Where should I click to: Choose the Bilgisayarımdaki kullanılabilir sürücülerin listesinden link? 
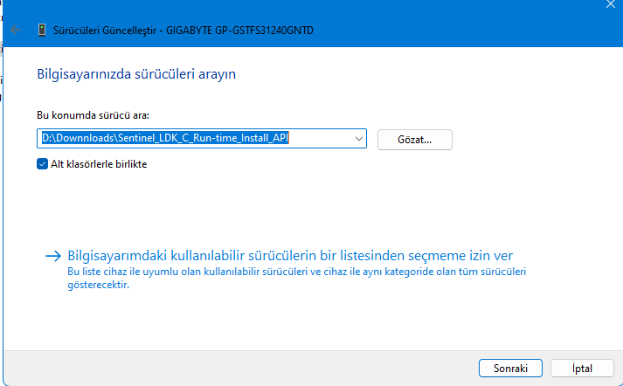290,256
